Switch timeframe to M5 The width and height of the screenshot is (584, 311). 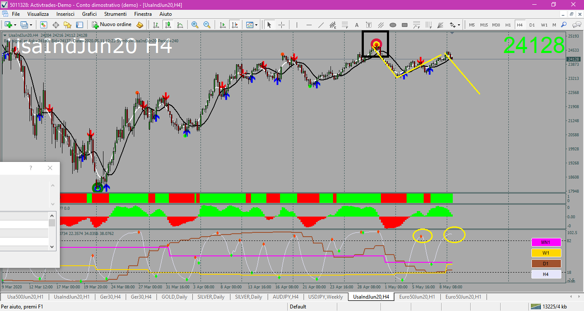[472, 25]
